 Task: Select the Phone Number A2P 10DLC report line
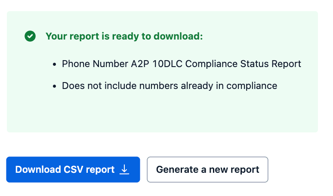click(181, 64)
